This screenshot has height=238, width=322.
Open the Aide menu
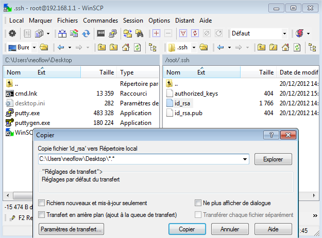coord(206,21)
